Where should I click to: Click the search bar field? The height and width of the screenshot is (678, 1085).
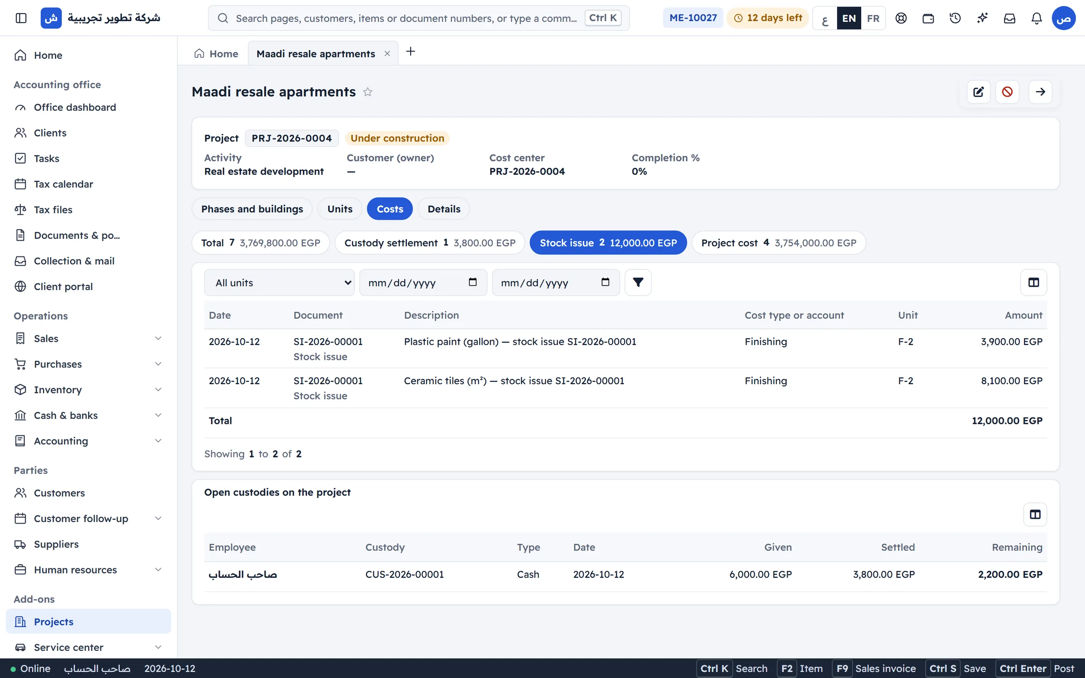coord(419,18)
